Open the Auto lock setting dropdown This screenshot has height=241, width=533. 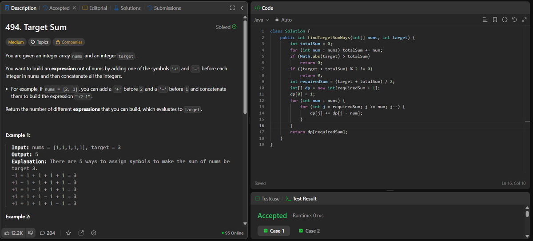click(x=283, y=20)
